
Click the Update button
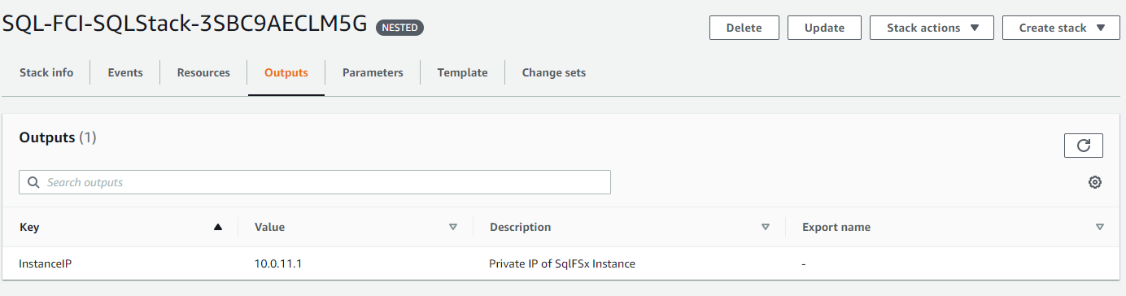[824, 28]
